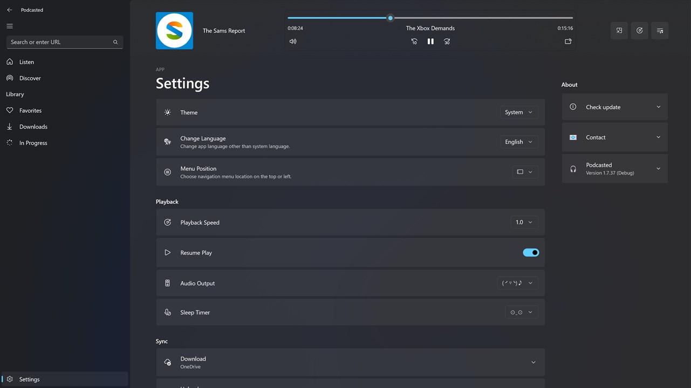The image size is (691, 388).
Task: Collapse the hamburger navigation menu
Action: click(10, 26)
